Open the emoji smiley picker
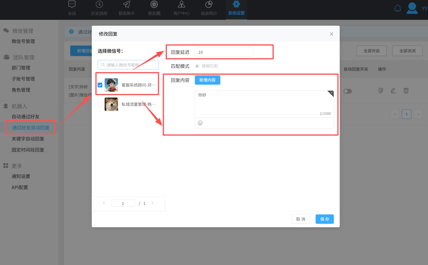 tap(200, 123)
